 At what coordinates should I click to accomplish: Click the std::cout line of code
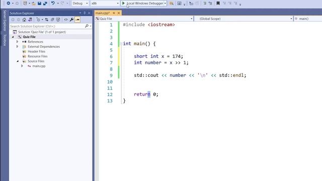coord(190,75)
